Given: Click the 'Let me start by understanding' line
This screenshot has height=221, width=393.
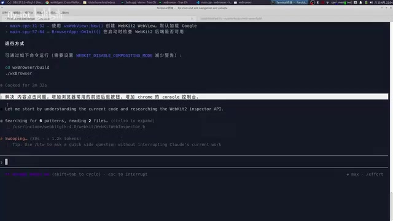Looking at the screenshot, I should click(114, 109).
